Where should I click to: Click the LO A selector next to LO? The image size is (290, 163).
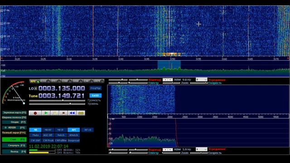click(x=36, y=89)
